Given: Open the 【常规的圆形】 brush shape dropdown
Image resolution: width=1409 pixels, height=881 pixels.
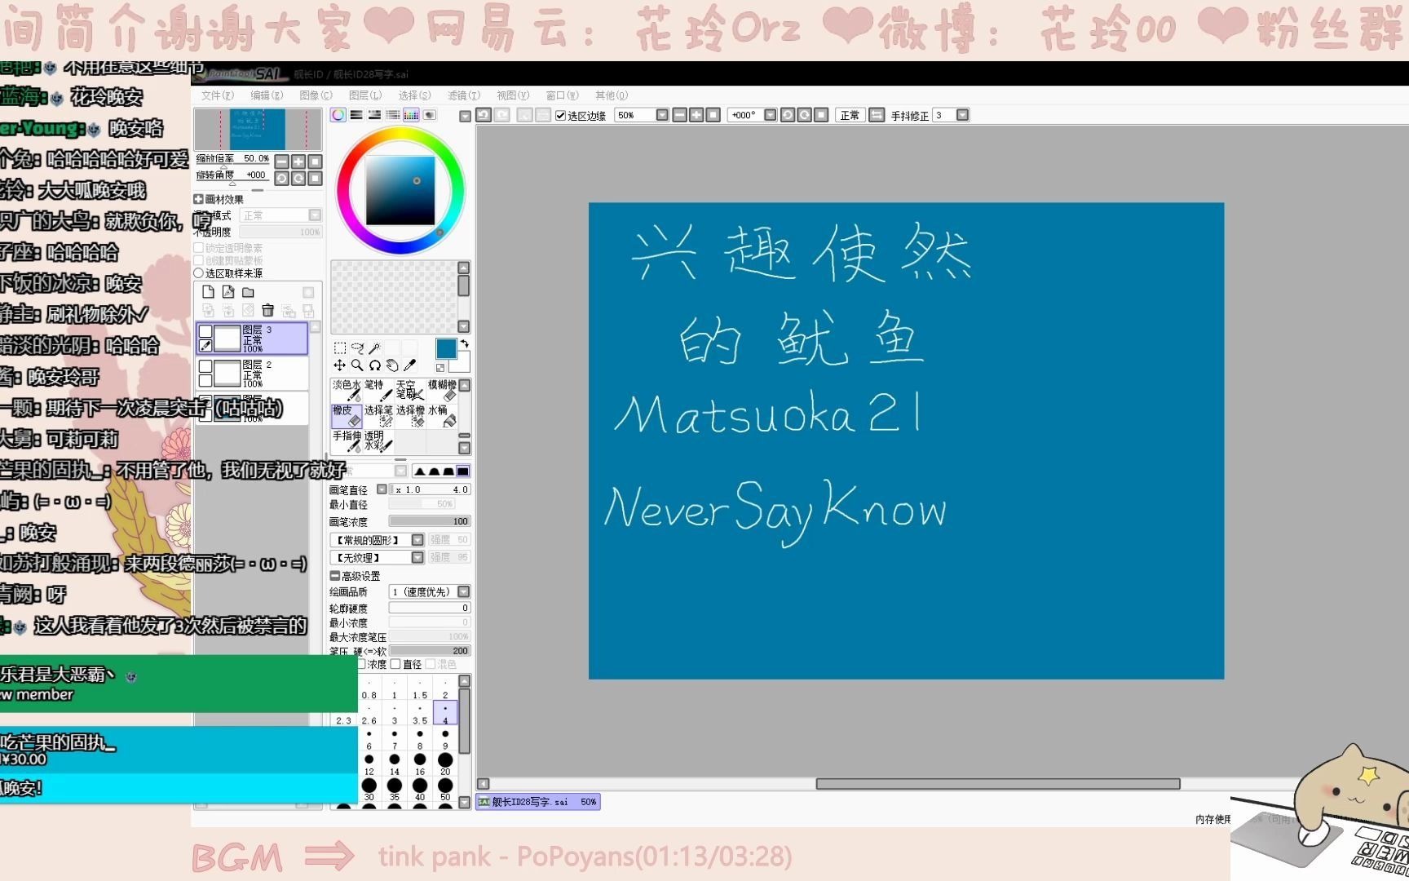Looking at the screenshot, I should [x=417, y=540].
